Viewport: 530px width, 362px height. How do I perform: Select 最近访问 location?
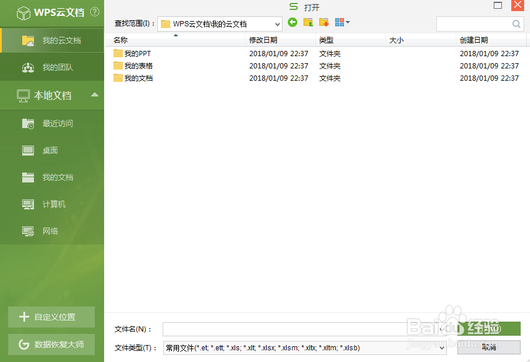52,123
